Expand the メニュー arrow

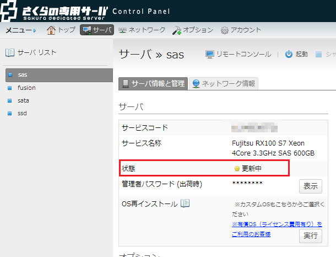pyautogui.click(x=34, y=30)
